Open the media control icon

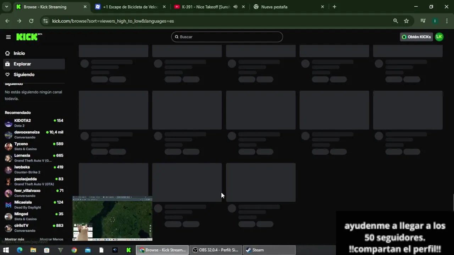(423, 21)
